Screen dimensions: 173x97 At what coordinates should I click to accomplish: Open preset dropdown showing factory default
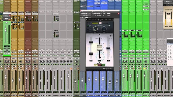[x=97, y=14]
